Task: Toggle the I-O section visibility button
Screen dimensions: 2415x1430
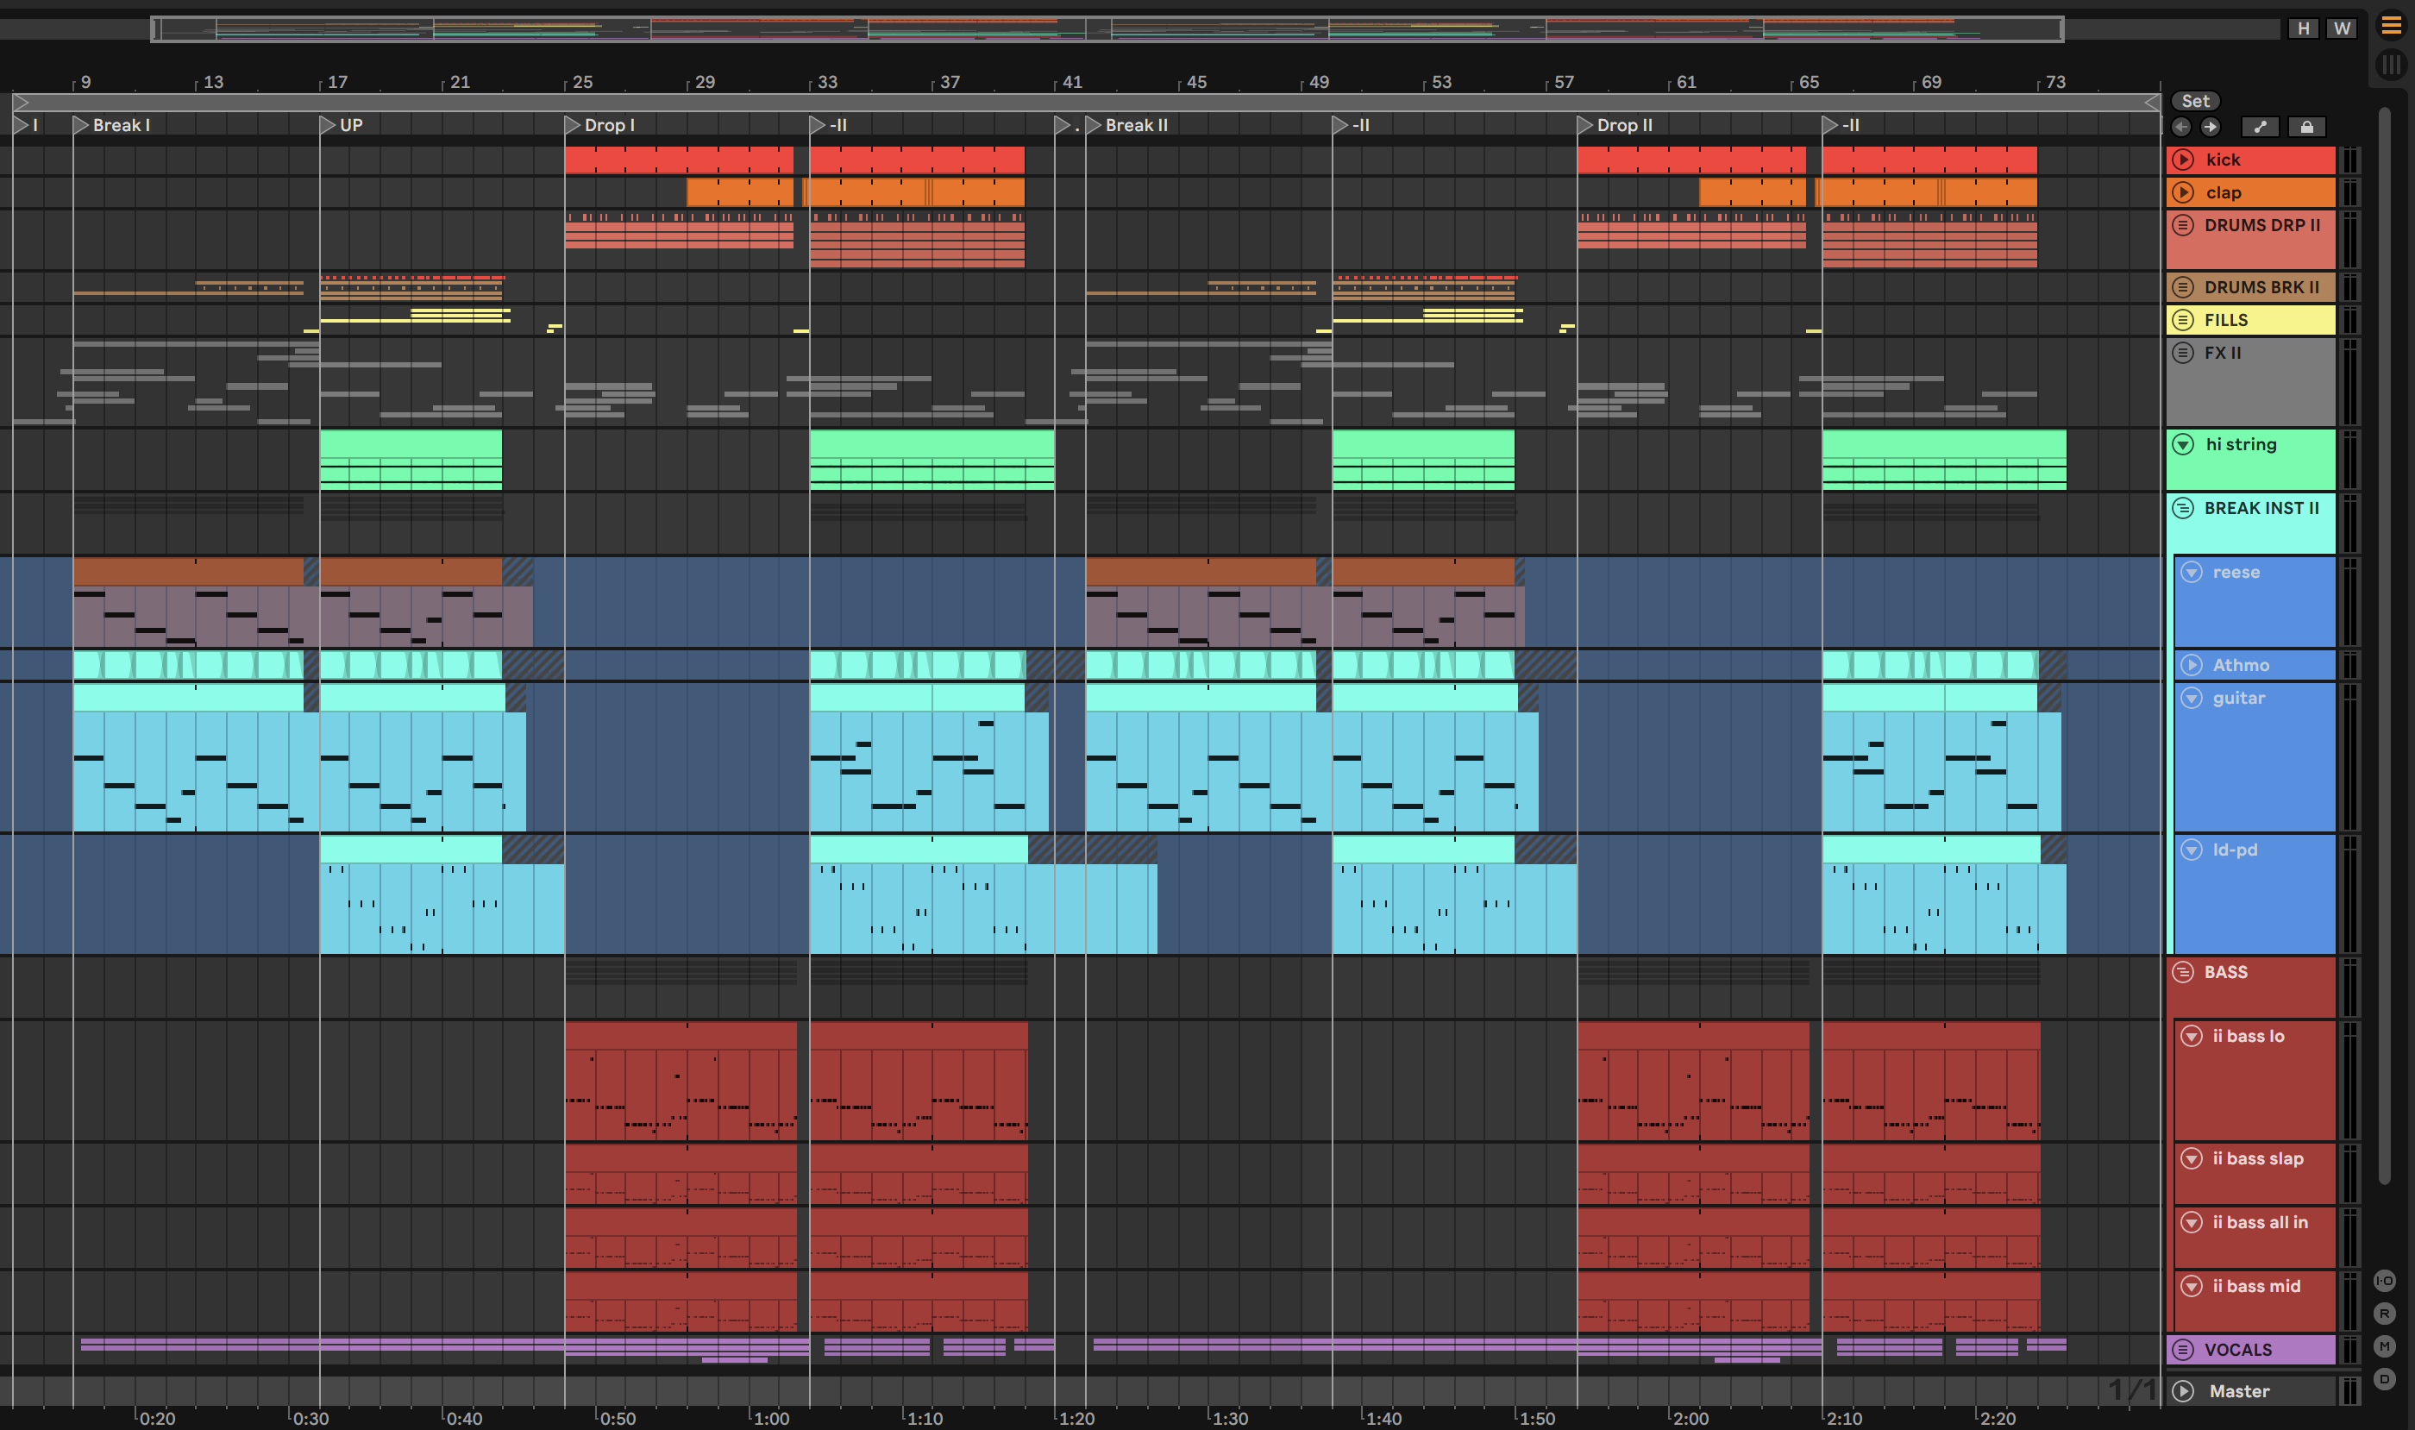Action: 2385,1281
